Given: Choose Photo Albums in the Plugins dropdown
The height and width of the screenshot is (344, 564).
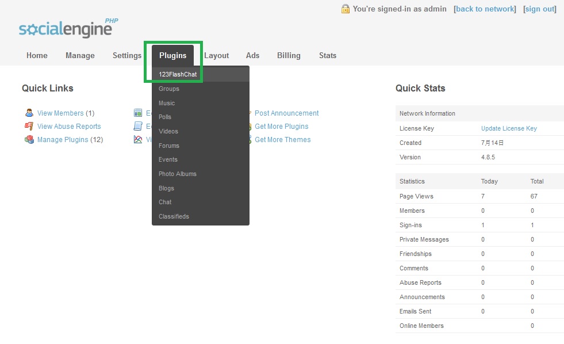Looking at the screenshot, I should 177,174.
